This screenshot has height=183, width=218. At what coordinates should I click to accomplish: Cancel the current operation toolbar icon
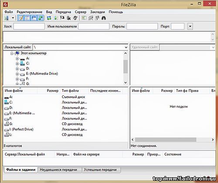(62, 18)
